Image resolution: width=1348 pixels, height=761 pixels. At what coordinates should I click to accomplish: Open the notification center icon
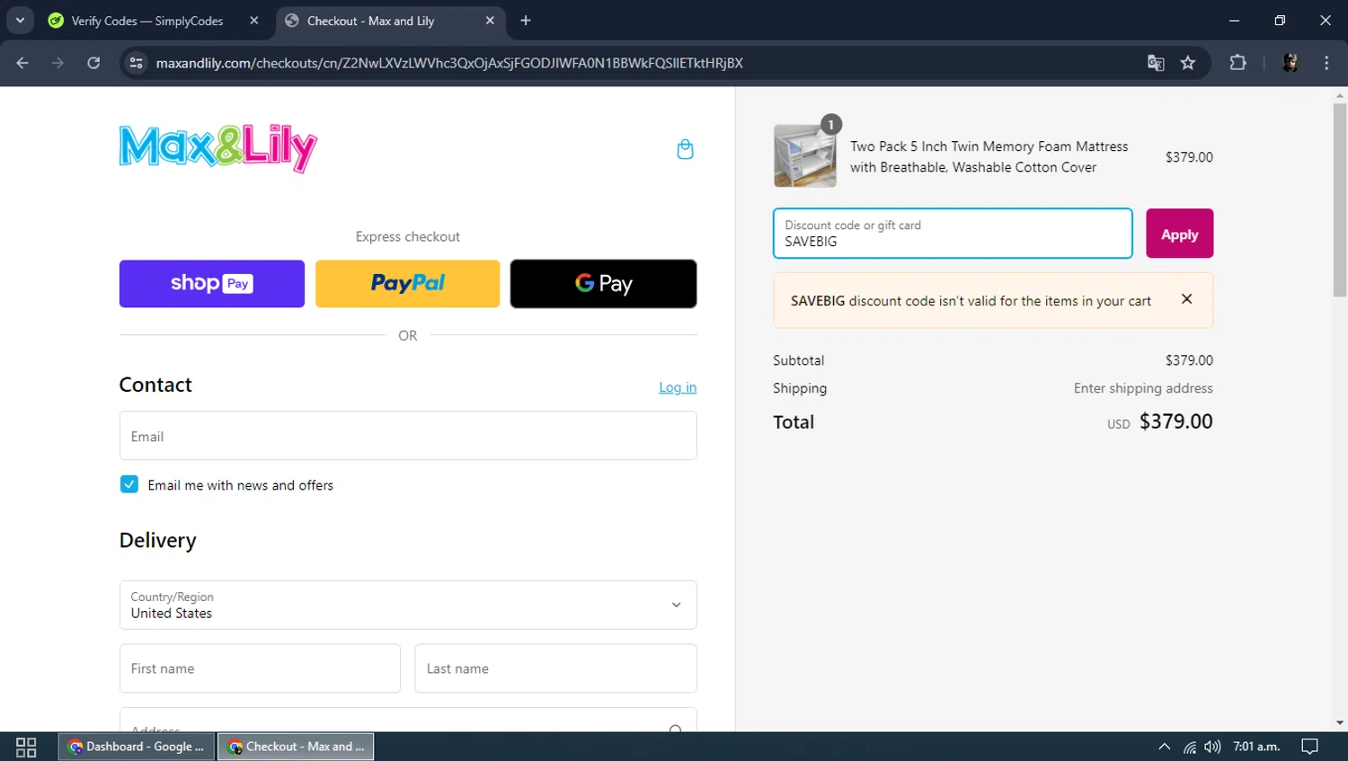[x=1309, y=747]
